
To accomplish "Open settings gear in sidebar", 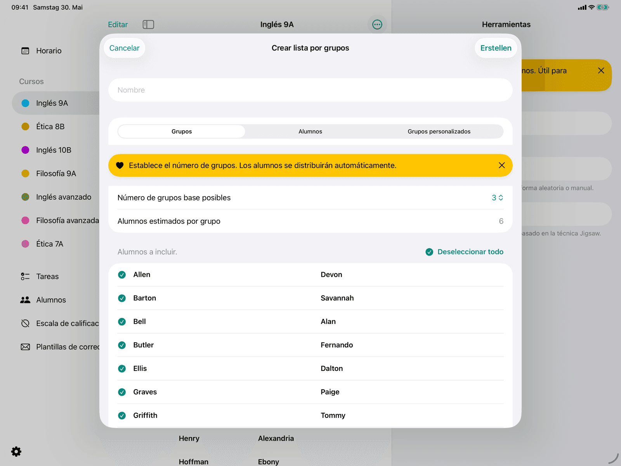I will [16, 451].
